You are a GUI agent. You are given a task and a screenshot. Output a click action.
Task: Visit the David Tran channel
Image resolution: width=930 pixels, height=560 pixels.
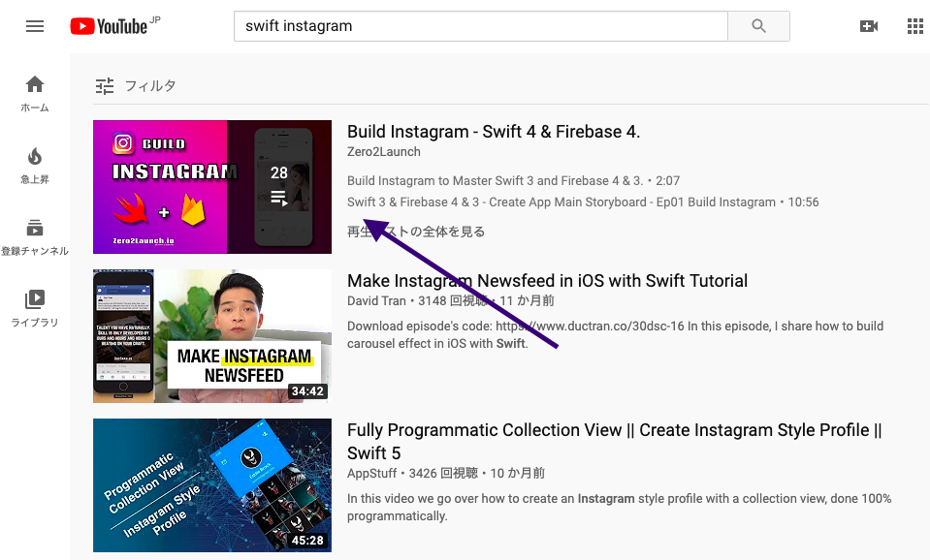(376, 301)
